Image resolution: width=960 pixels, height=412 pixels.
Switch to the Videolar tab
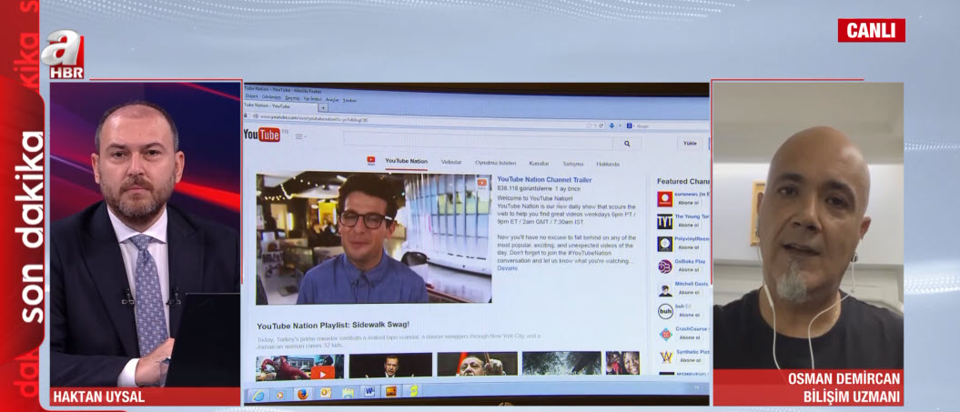coord(451,162)
